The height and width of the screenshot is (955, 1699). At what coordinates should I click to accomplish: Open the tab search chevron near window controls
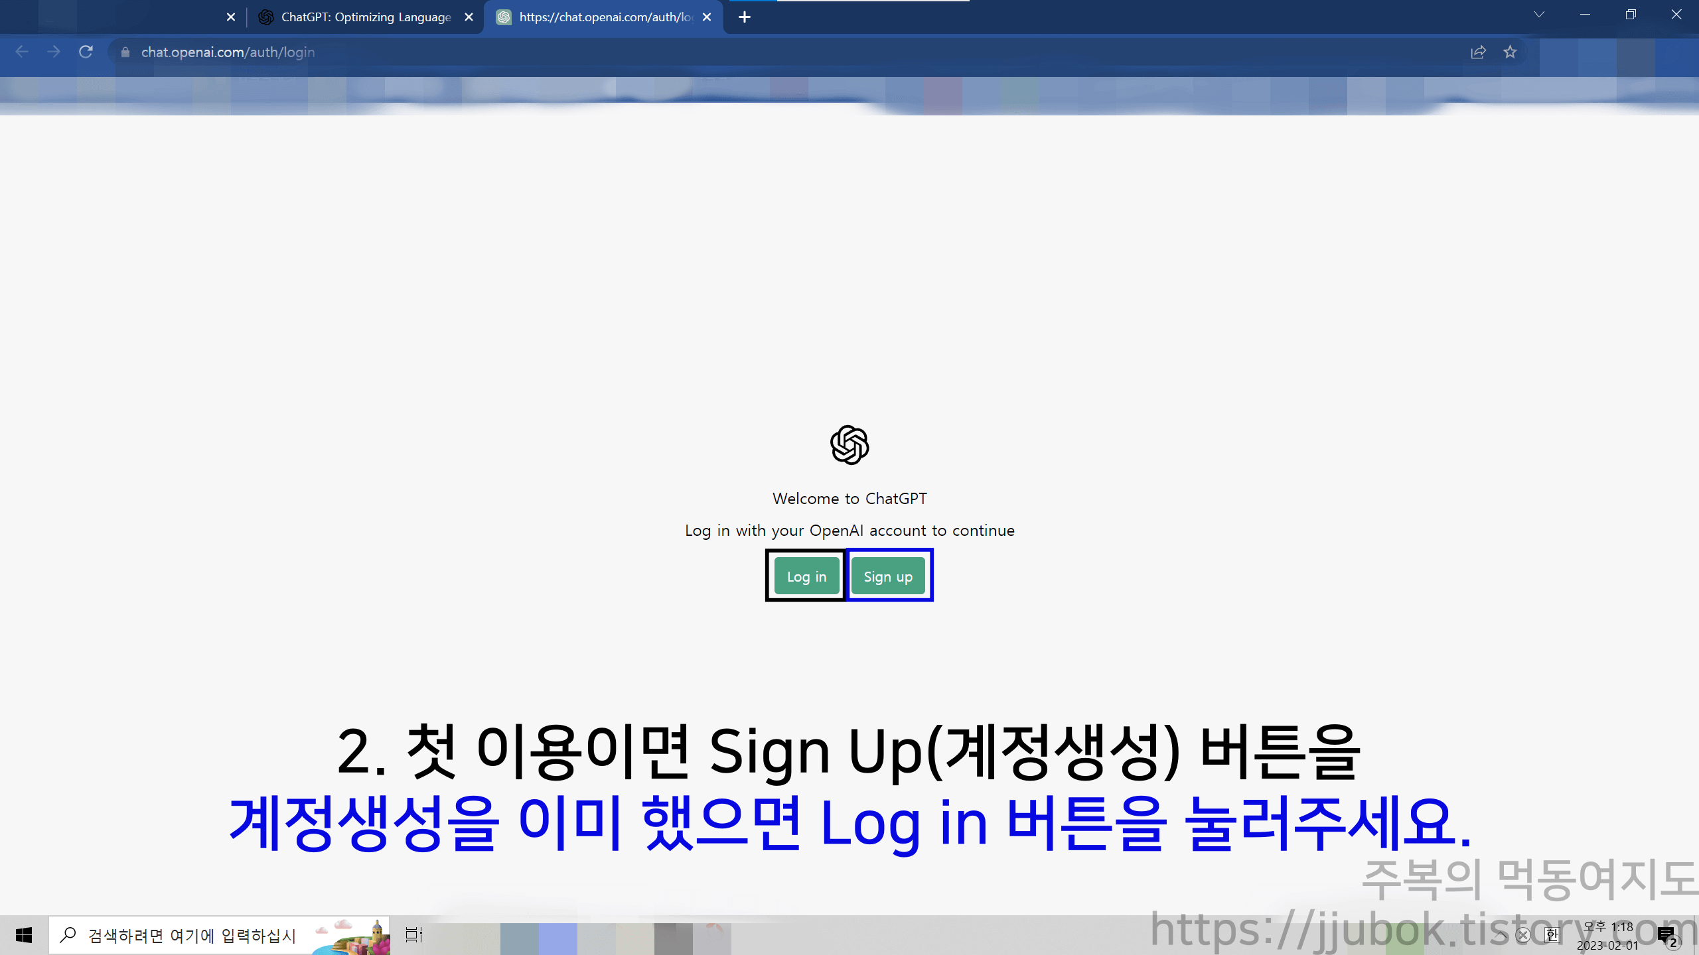pos(1539,15)
